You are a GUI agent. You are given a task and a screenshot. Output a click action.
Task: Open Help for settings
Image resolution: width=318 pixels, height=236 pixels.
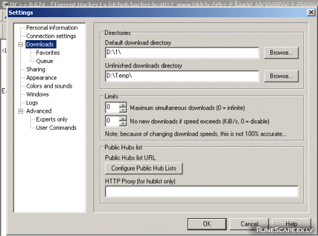[x=291, y=224]
